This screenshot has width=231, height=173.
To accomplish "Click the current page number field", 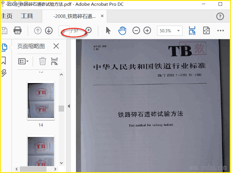I will click(64, 31).
